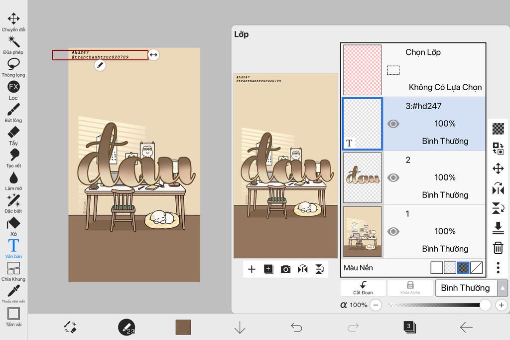Switch between brush and eraser in bottom bar
This screenshot has height=340, width=510.
(x=70, y=327)
